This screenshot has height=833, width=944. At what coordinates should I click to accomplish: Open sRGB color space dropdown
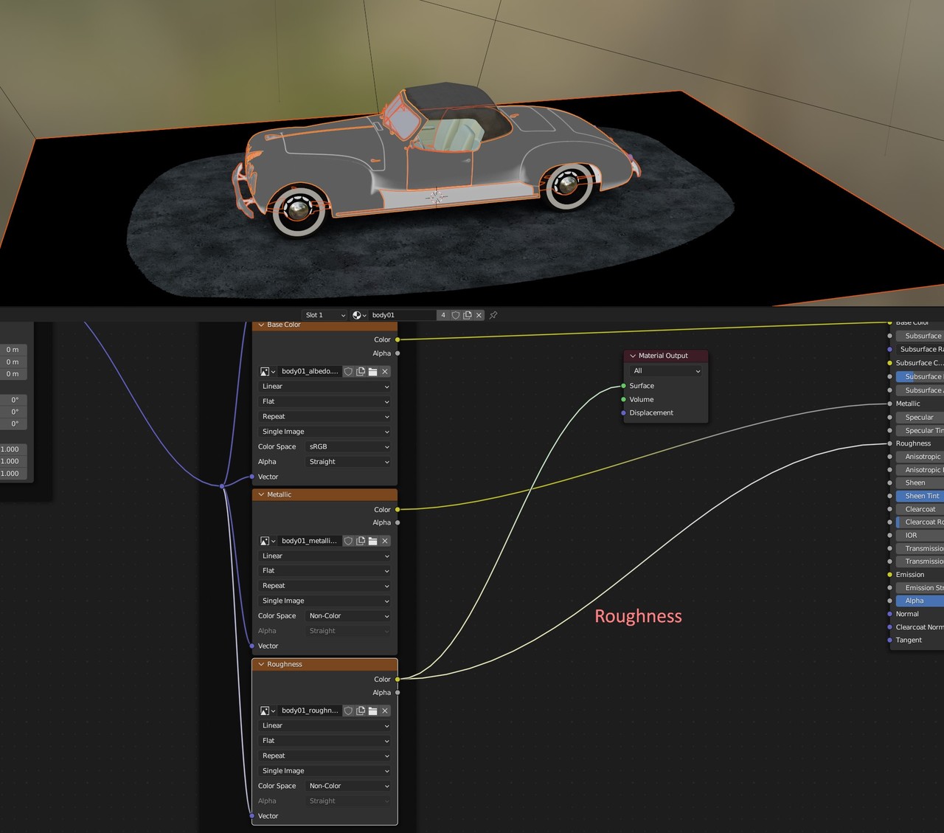click(x=348, y=447)
